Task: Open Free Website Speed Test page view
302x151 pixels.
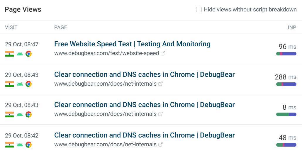Action: [132, 44]
